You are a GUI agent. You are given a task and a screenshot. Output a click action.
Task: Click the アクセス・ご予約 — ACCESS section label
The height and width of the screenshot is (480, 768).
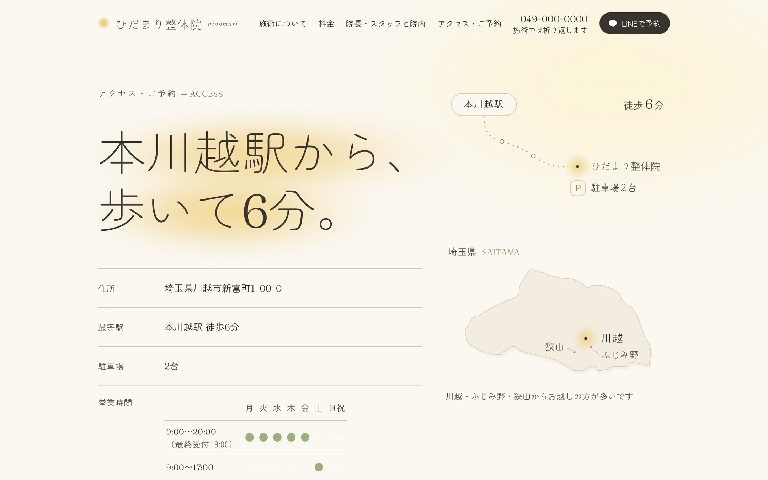tap(161, 94)
